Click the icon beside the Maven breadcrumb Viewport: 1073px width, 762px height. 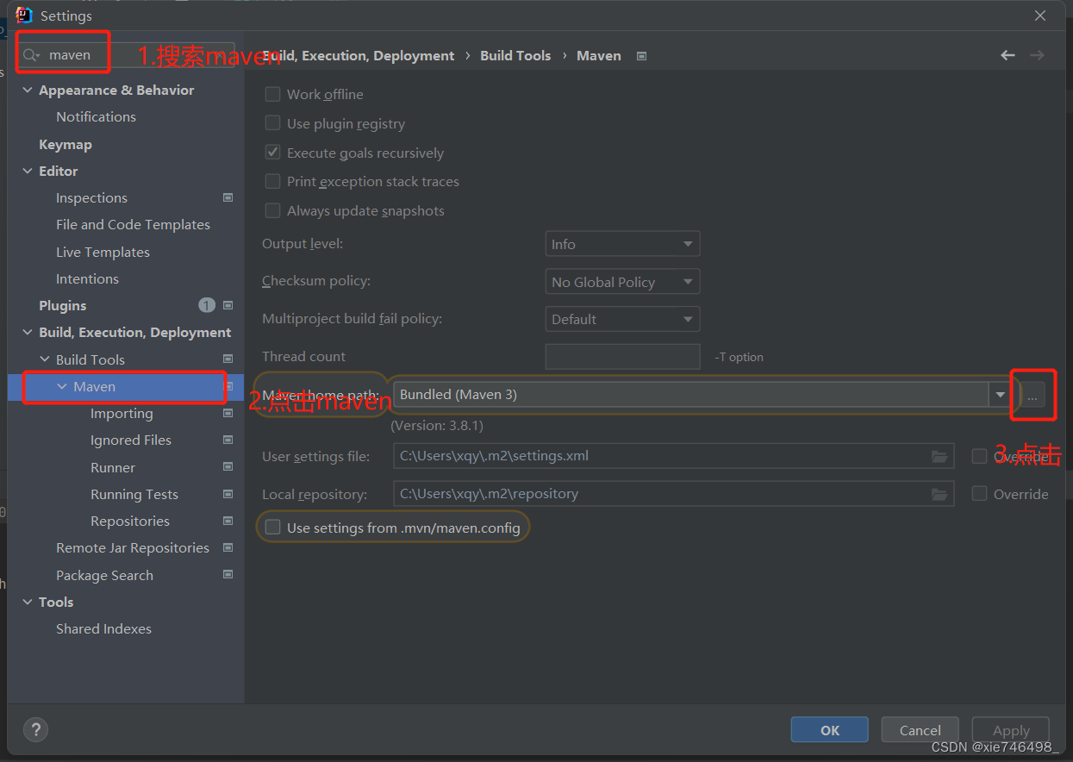coord(641,55)
